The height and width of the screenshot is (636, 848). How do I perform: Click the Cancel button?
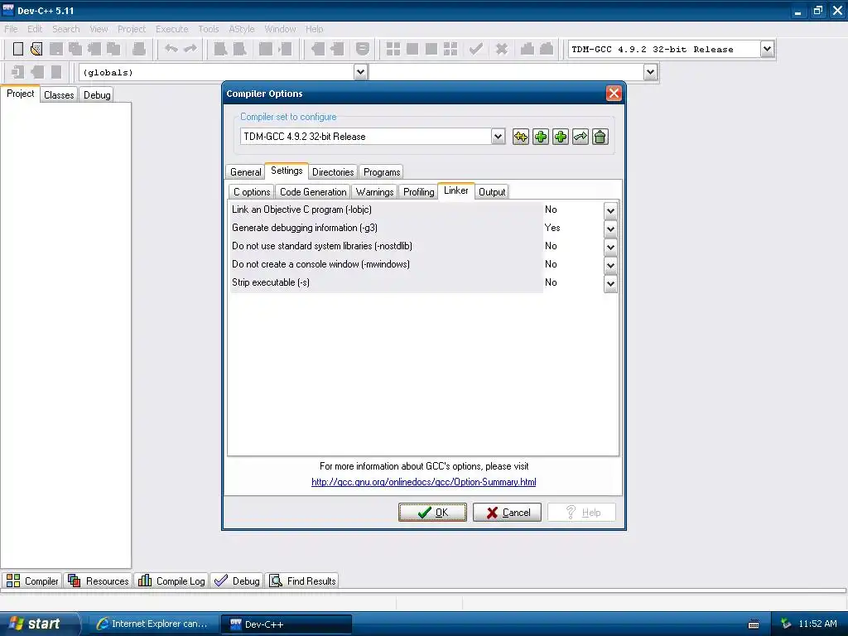(x=507, y=512)
